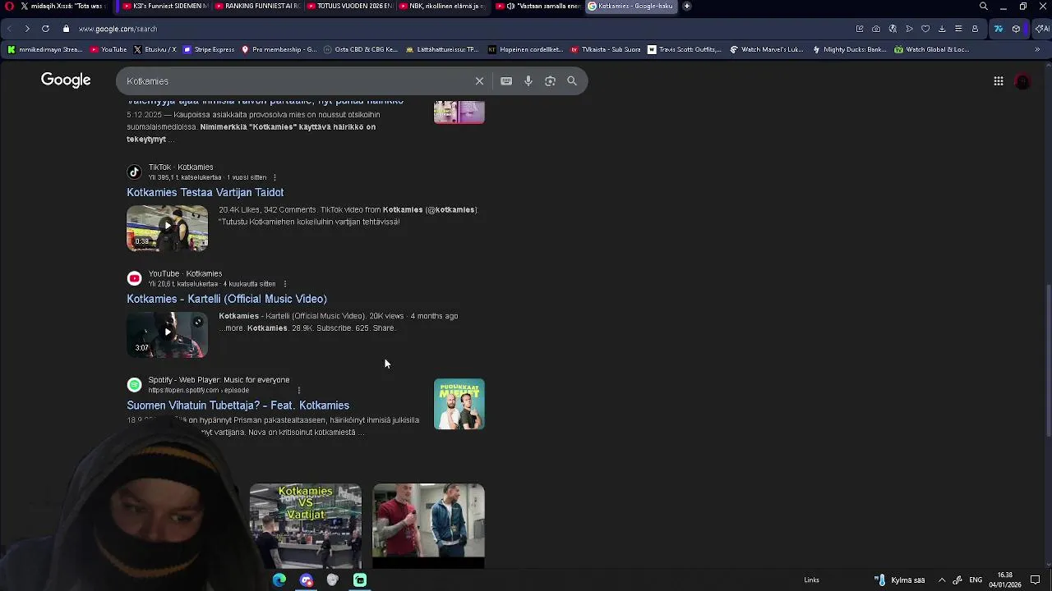Switch to TOTUUS VUODEN 2026 tab

(350, 6)
